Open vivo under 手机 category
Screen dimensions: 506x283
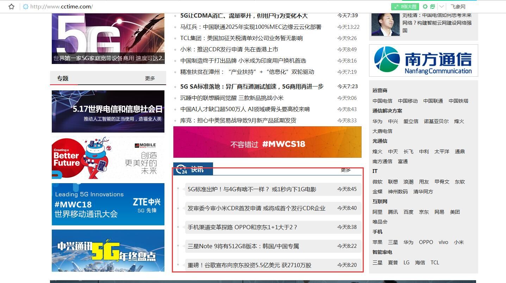443,242
